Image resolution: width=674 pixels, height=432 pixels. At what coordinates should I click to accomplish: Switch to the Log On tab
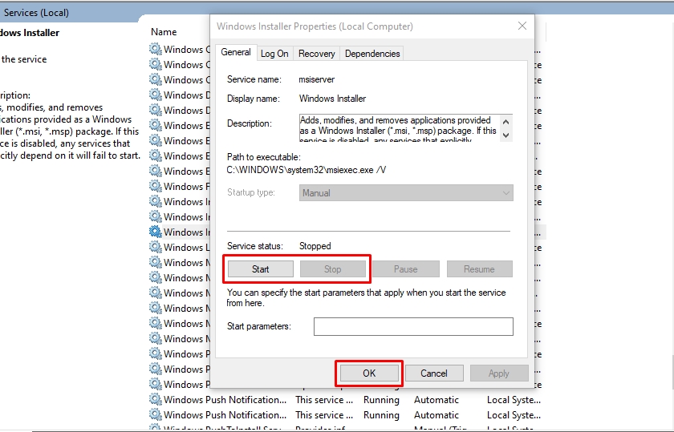(274, 54)
